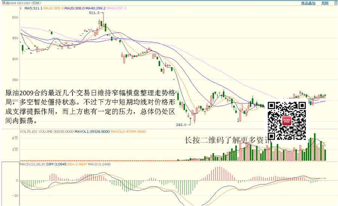Open the 周期 period menu
Image resolution: width=338 pixels, height=206 pixels.
click(325, 3)
